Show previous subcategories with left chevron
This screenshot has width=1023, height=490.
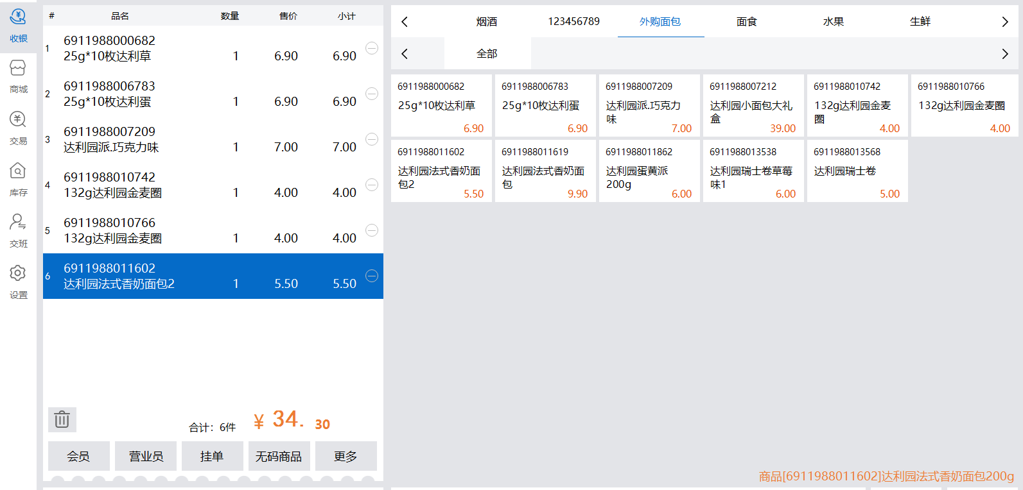(405, 54)
